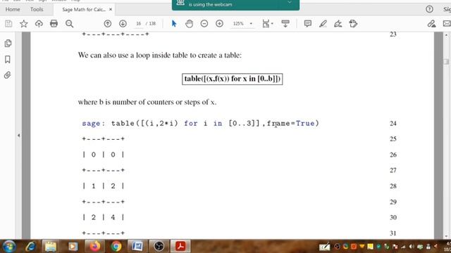Click the share link icon at the toolbar's right end
Screen dimensions: 451x253
(x=431, y=23)
